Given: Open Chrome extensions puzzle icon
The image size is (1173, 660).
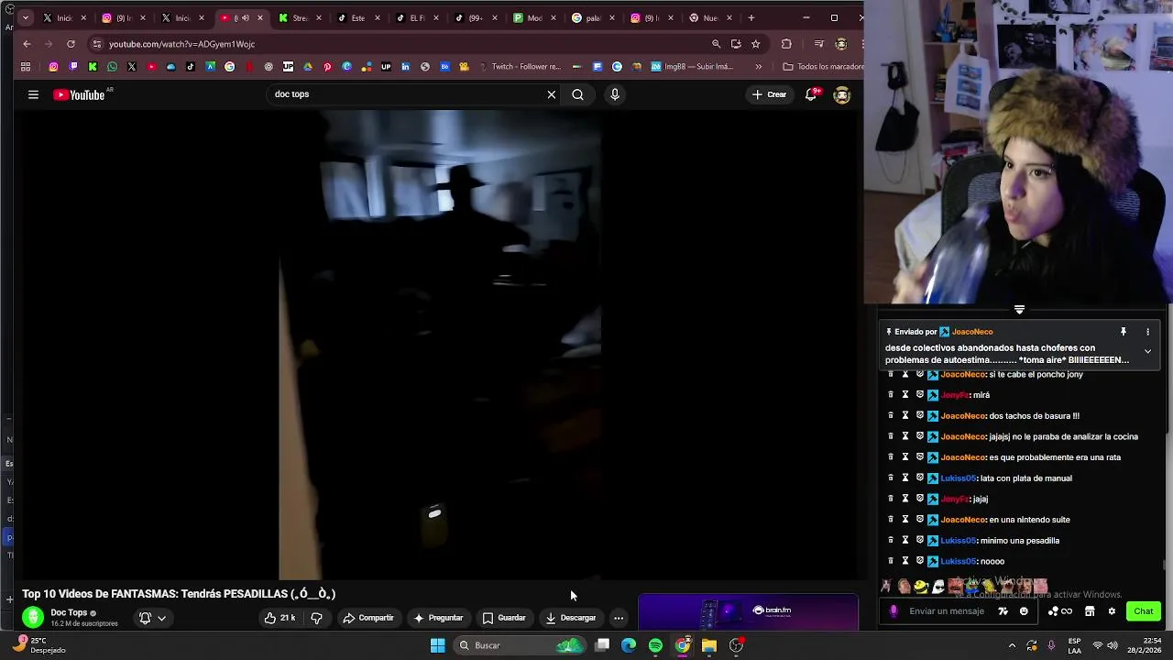Looking at the screenshot, I should pos(786,44).
